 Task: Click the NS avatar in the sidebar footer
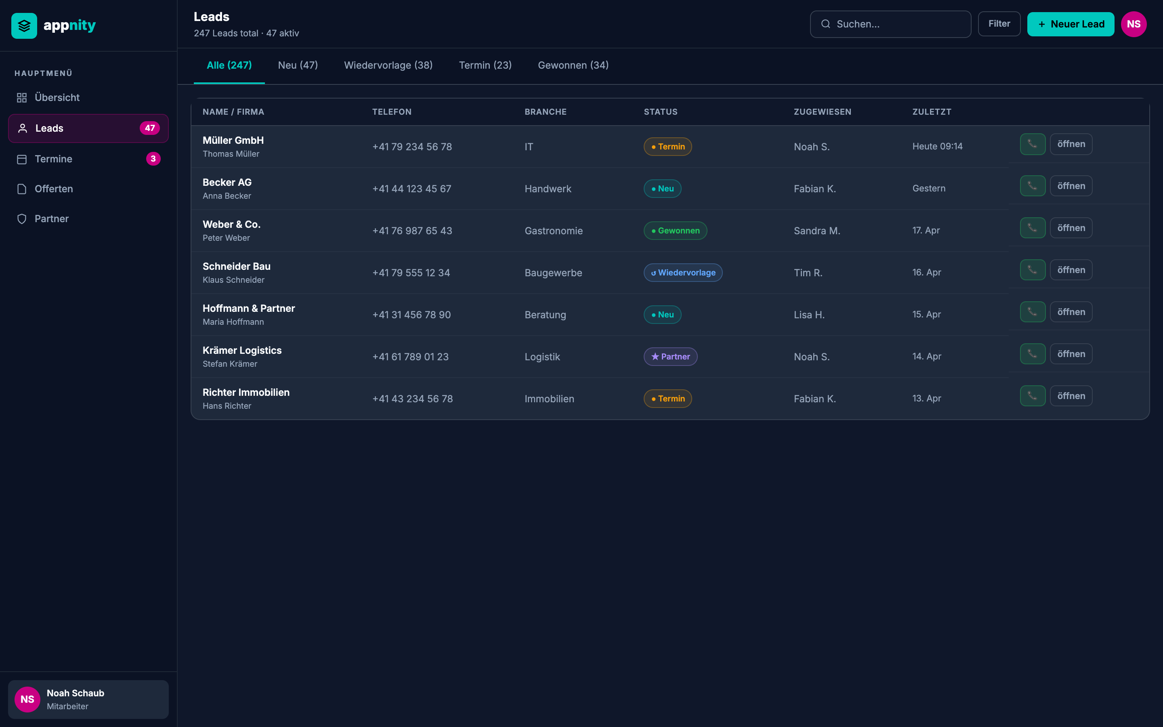coord(27,699)
